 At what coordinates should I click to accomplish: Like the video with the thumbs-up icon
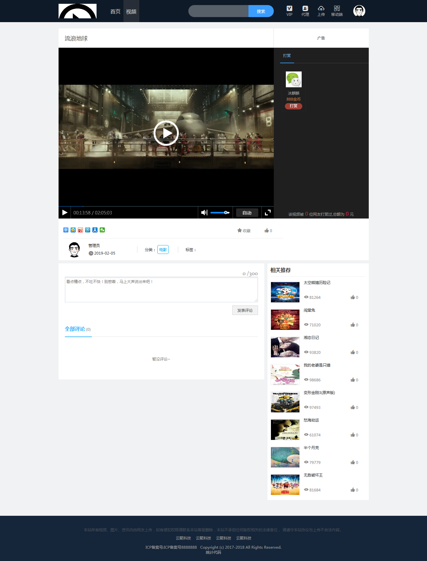pyautogui.click(x=267, y=231)
